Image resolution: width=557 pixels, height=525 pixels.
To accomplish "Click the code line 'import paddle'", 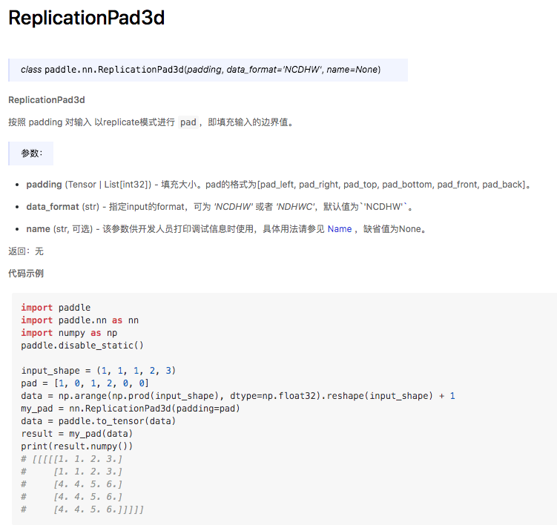I will [x=56, y=308].
